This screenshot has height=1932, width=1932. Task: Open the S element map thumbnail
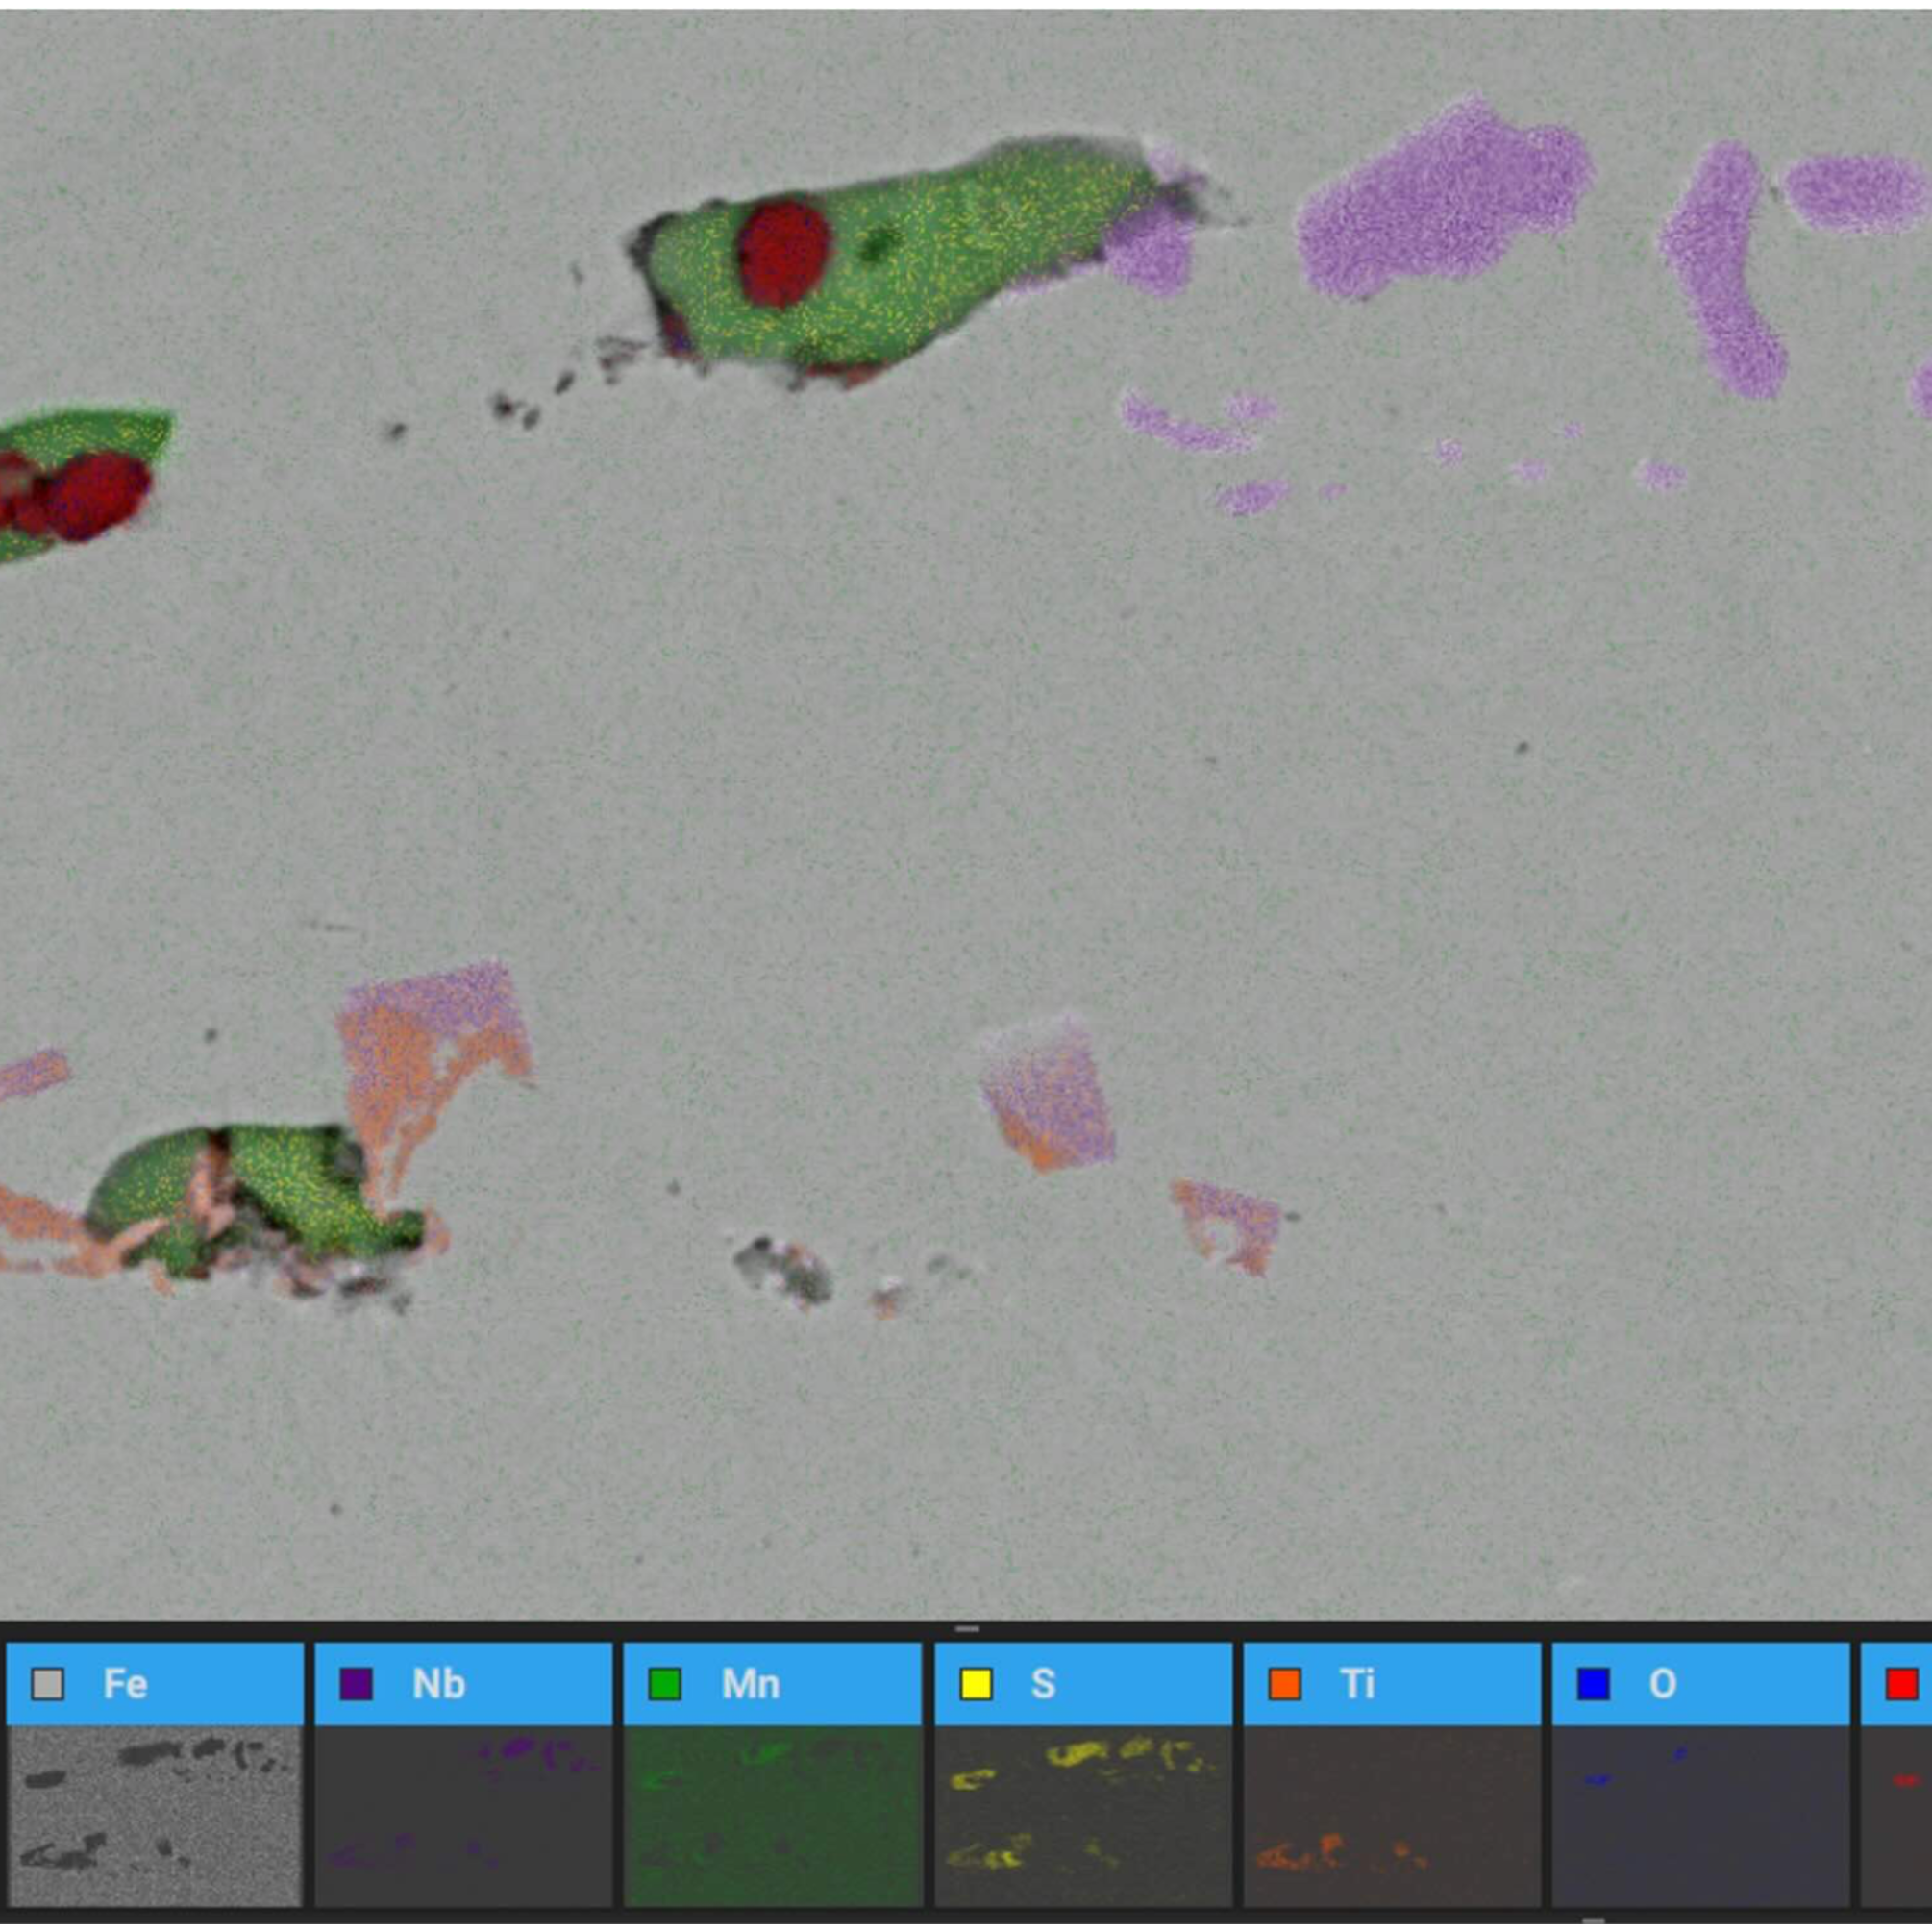click(x=1084, y=1816)
